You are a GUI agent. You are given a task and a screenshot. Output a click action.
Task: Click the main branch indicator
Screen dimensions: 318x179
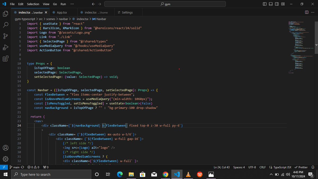coord(14,167)
